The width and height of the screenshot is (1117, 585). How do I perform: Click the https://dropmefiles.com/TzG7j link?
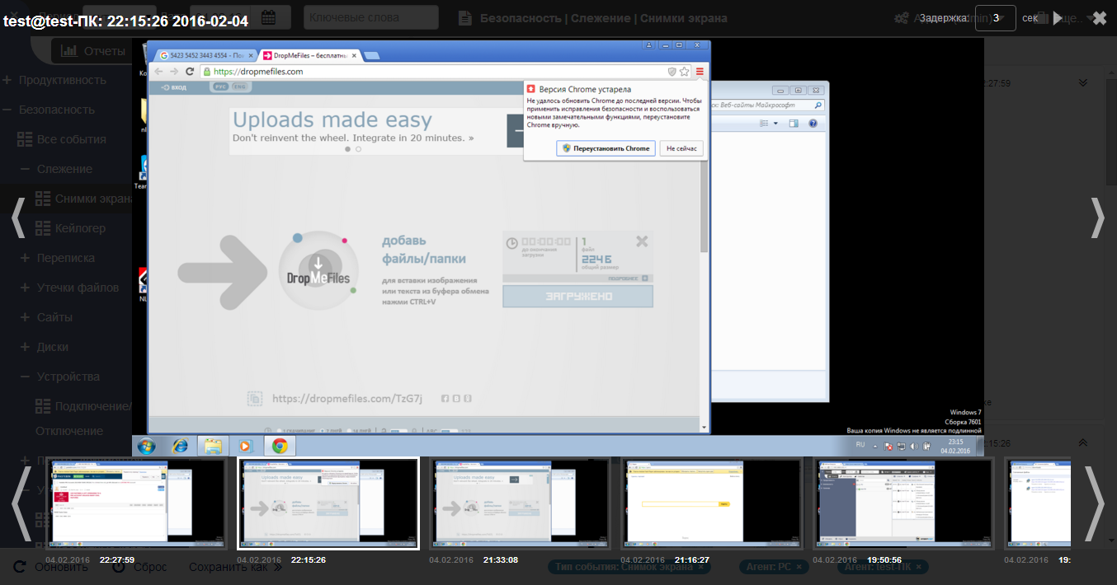pyautogui.click(x=347, y=399)
